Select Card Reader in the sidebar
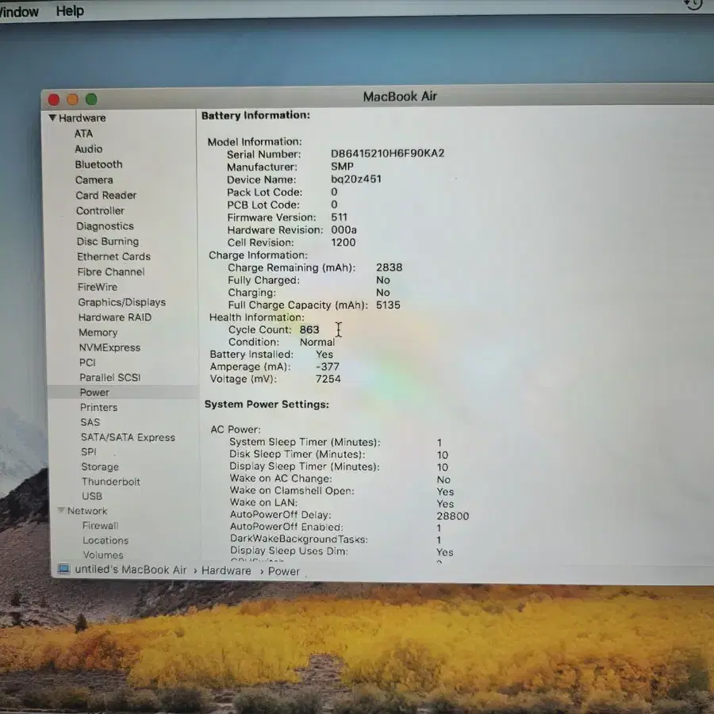This screenshot has height=714, width=714. click(x=106, y=195)
